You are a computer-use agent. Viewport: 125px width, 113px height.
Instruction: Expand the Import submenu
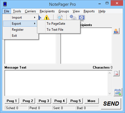pos(20,18)
